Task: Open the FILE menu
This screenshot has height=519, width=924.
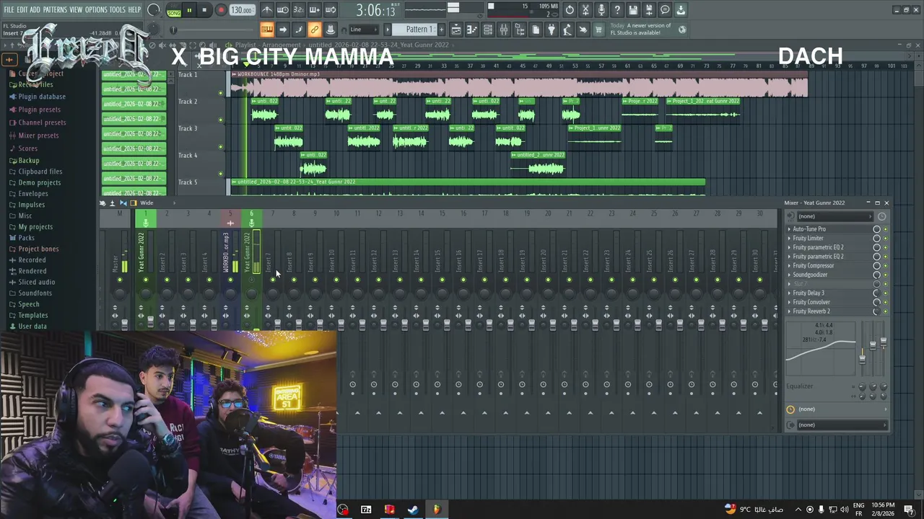Action: (9, 9)
